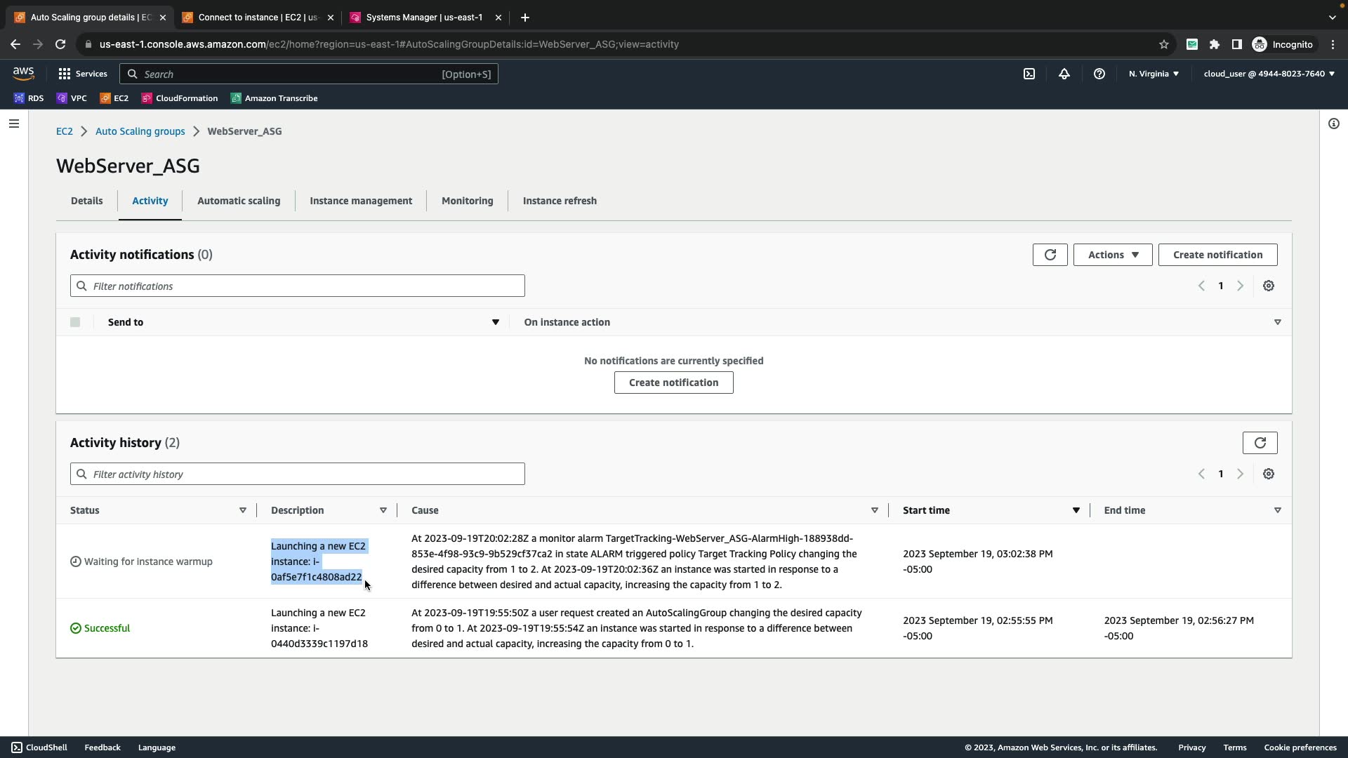Open Activity history preferences gear
The image size is (1348, 758).
coord(1268,474)
